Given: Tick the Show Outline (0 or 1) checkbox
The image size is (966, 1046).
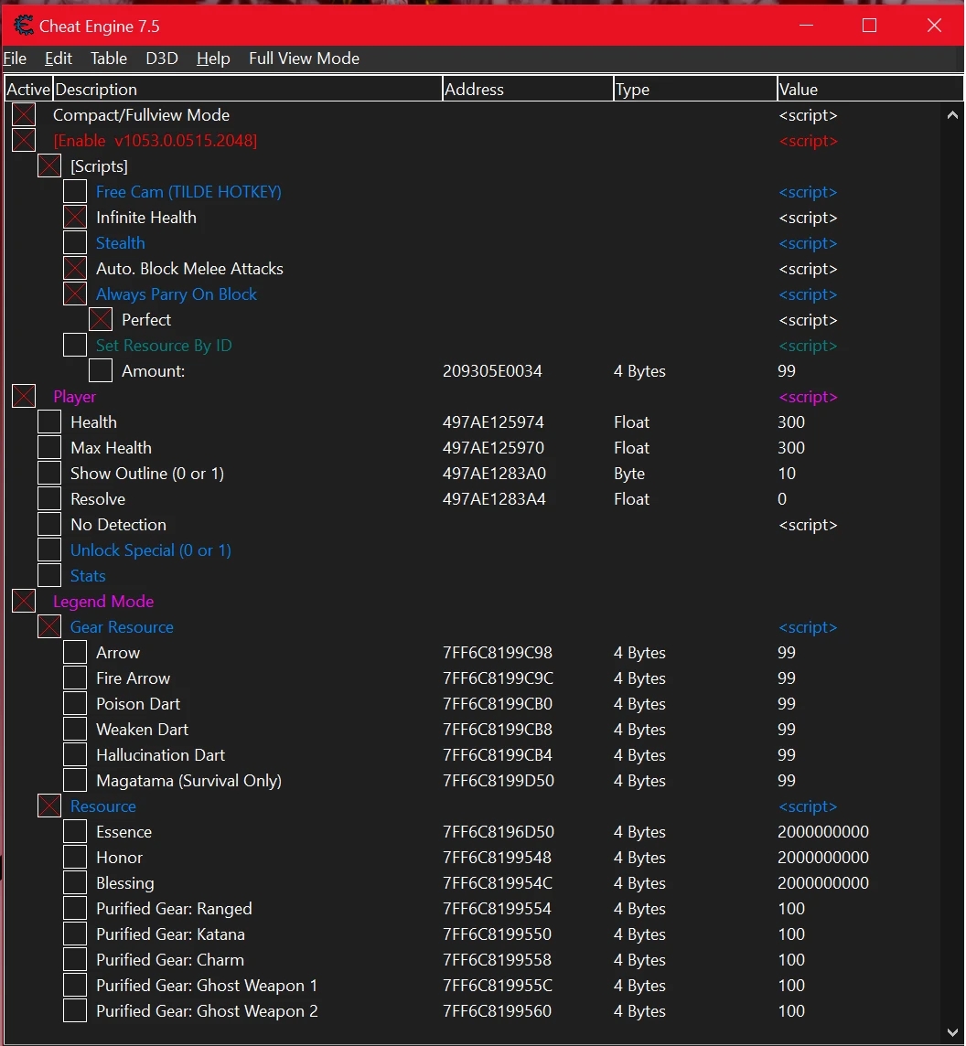Looking at the screenshot, I should tap(49, 474).
